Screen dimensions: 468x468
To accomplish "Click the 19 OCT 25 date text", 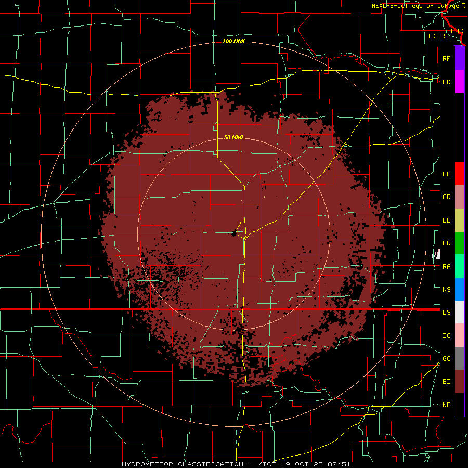I will pos(303,464).
